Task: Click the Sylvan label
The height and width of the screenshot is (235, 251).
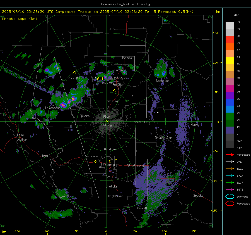Action: click(107, 82)
